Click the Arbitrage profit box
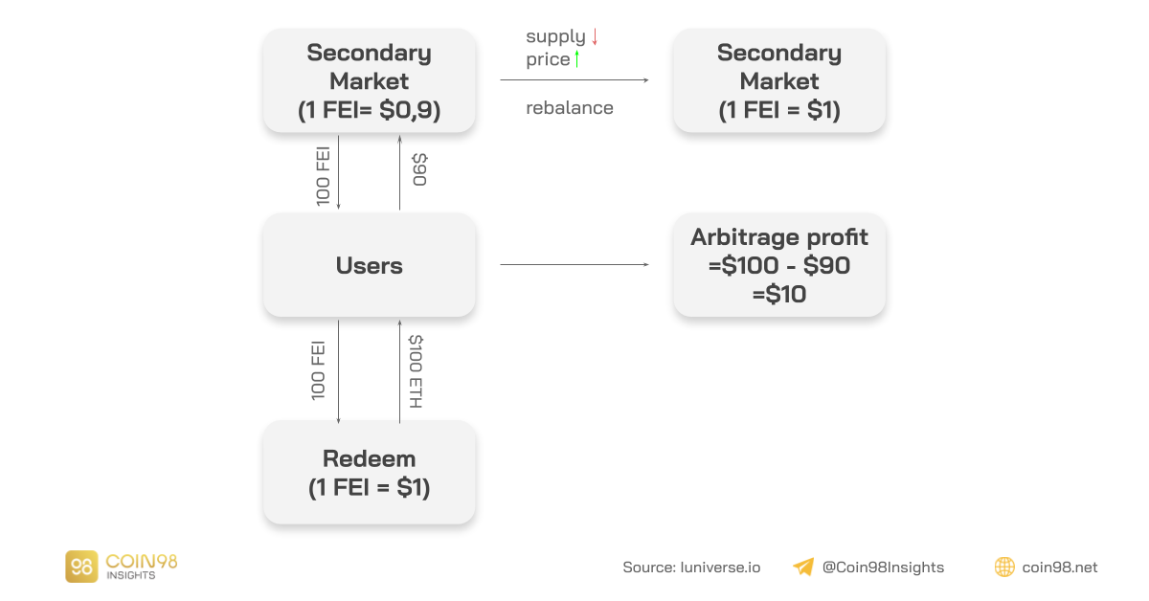The height and width of the screenshot is (601, 1149). (778, 265)
